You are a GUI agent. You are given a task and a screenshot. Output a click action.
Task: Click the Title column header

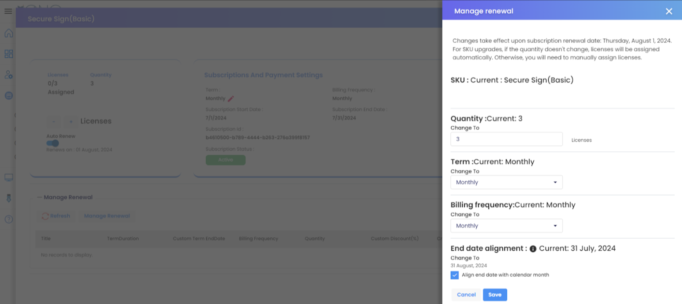pos(46,239)
